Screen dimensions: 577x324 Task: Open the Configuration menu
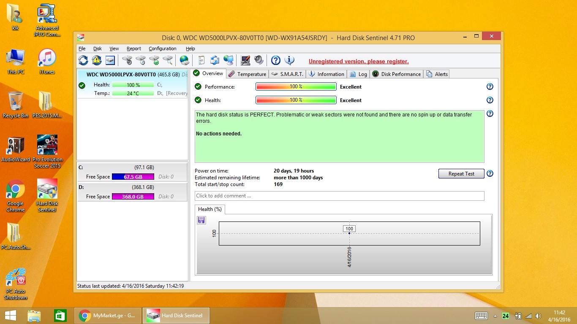click(162, 49)
